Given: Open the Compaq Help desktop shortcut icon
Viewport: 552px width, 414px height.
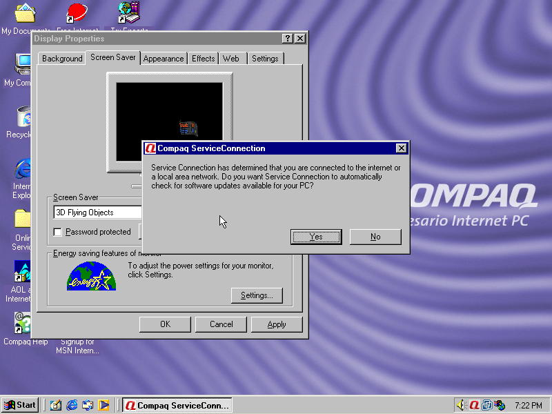Looking at the screenshot, I should [23, 323].
